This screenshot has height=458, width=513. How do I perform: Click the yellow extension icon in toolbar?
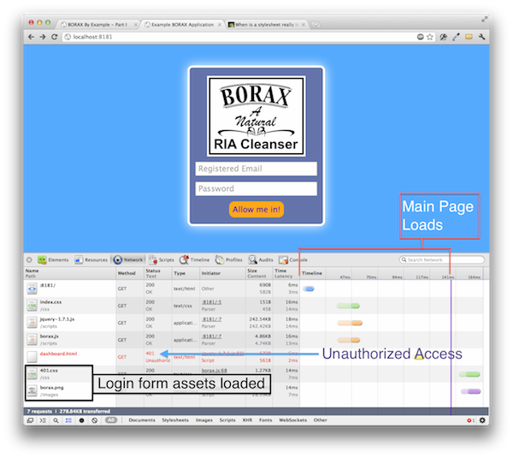click(469, 37)
